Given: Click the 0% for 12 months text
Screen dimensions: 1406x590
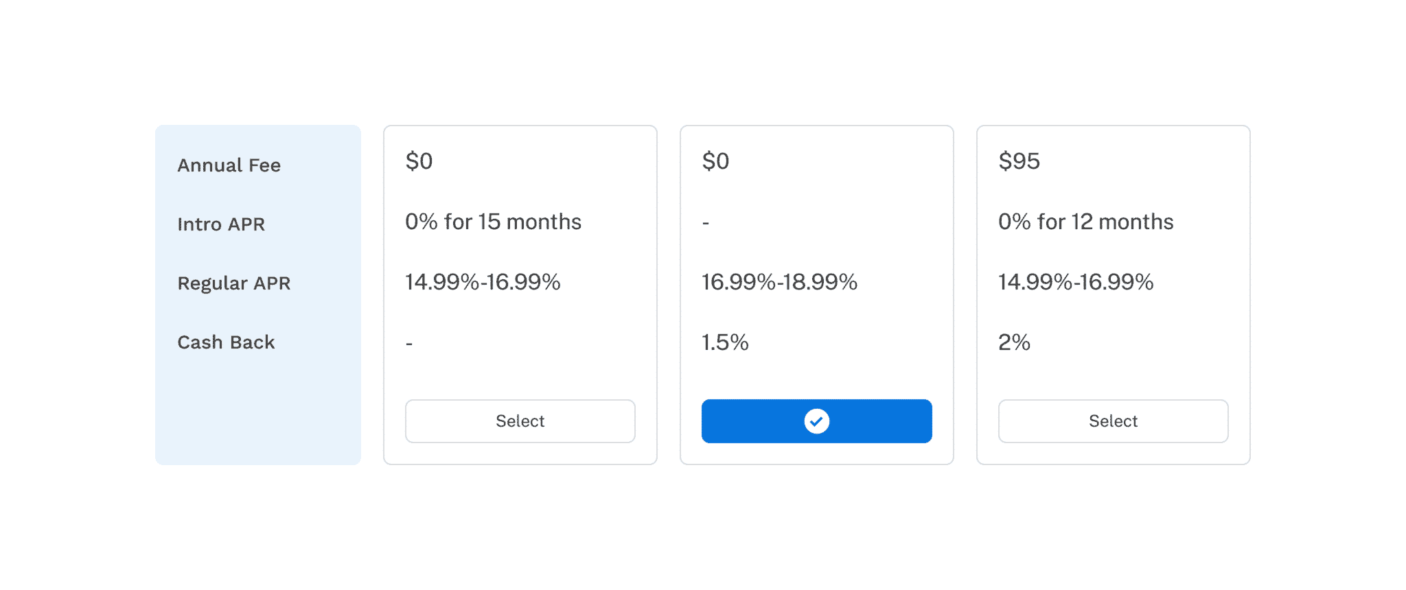Looking at the screenshot, I should 1085,222.
